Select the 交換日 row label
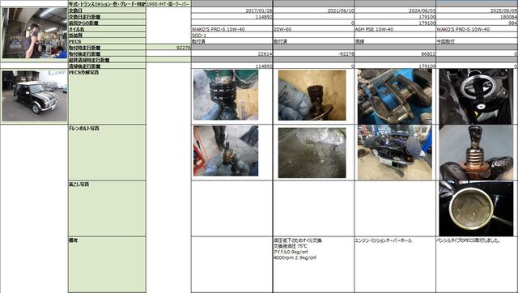This screenshot has height=293, width=518. [107, 11]
